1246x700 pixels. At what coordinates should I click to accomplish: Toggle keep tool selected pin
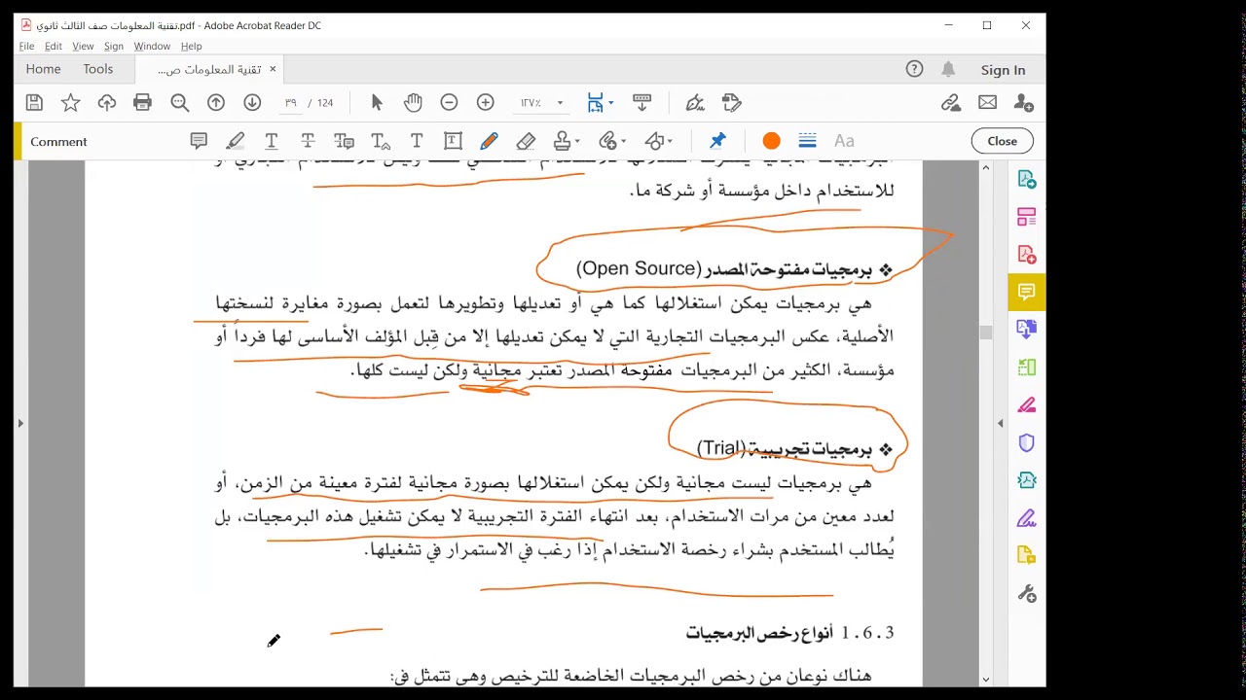point(717,141)
